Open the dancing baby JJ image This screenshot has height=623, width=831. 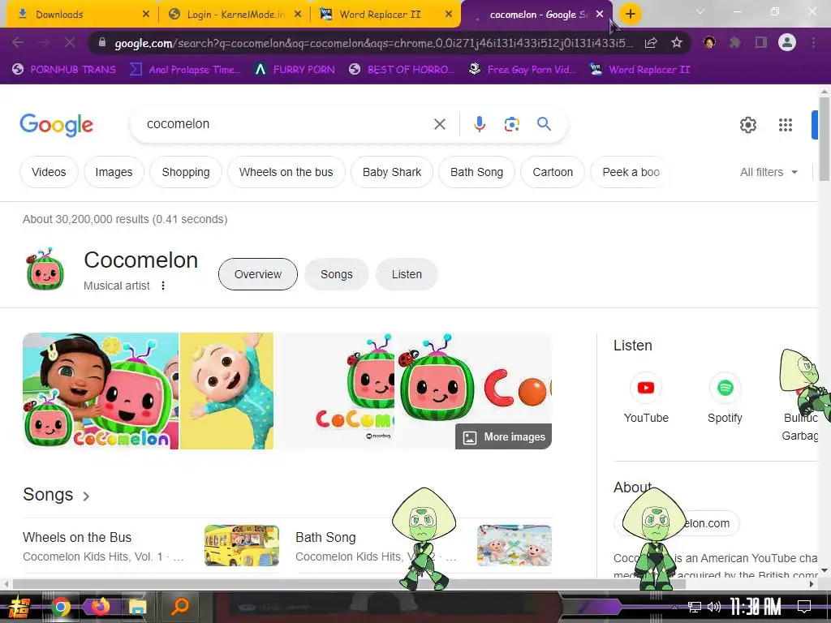pyautogui.click(x=227, y=391)
